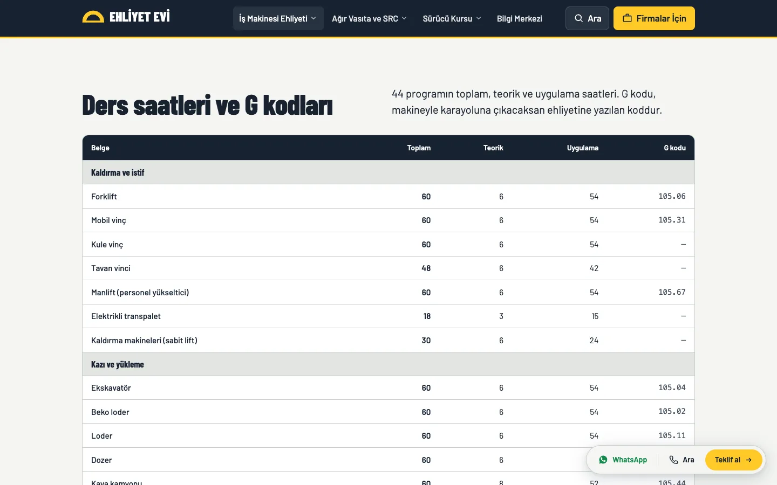Click the G kodu column header
This screenshot has width=777, height=485.
675,148
